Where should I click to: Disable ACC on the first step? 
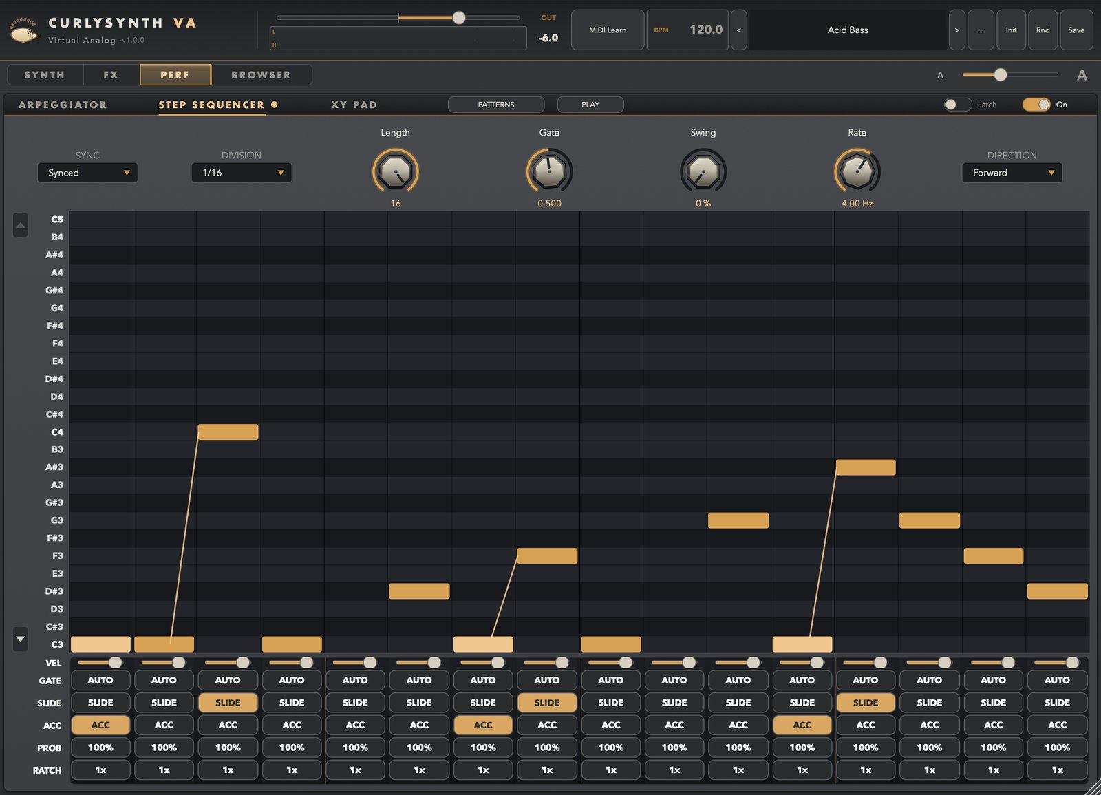tap(100, 725)
